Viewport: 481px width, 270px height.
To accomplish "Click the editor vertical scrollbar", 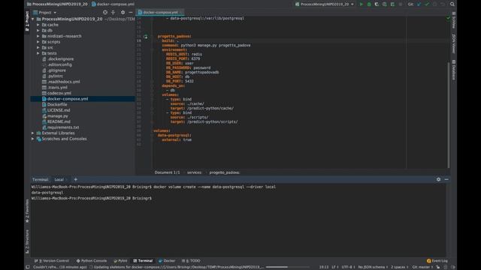I will click(449, 114).
